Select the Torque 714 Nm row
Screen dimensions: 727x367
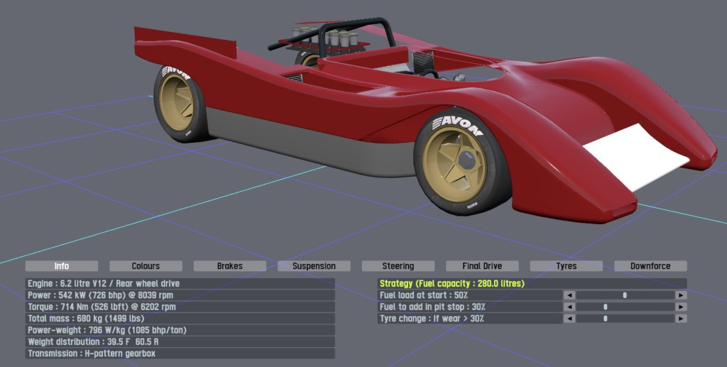pos(180,307)
